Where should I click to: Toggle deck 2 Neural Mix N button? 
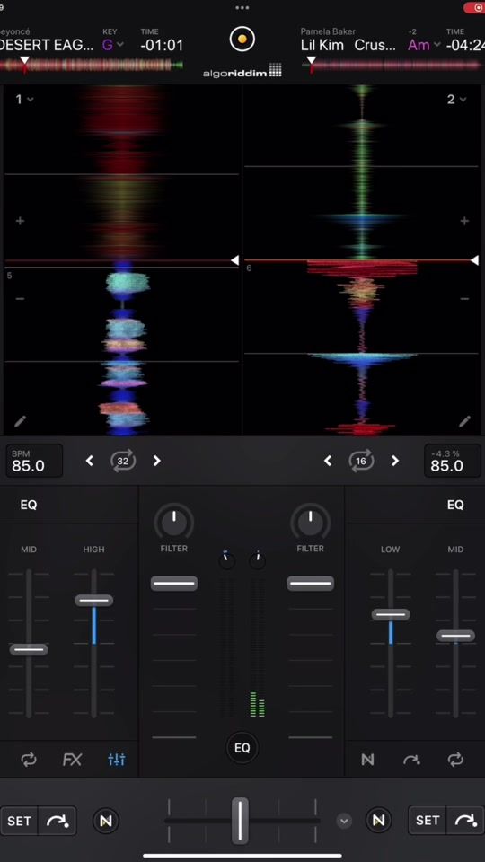[x=378, y=821]
